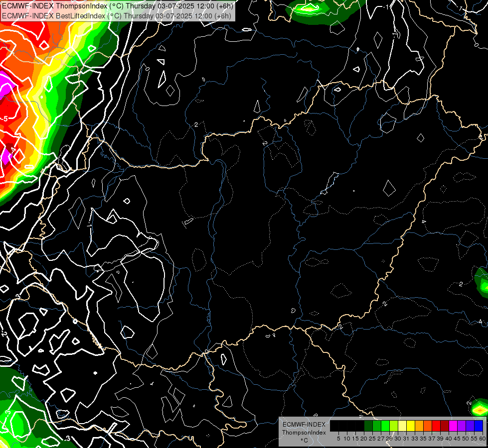The width and height of the screenshot is (488, 448).
Task: Select the violet 50–55 legend swatch
Action: click(470, 426)
